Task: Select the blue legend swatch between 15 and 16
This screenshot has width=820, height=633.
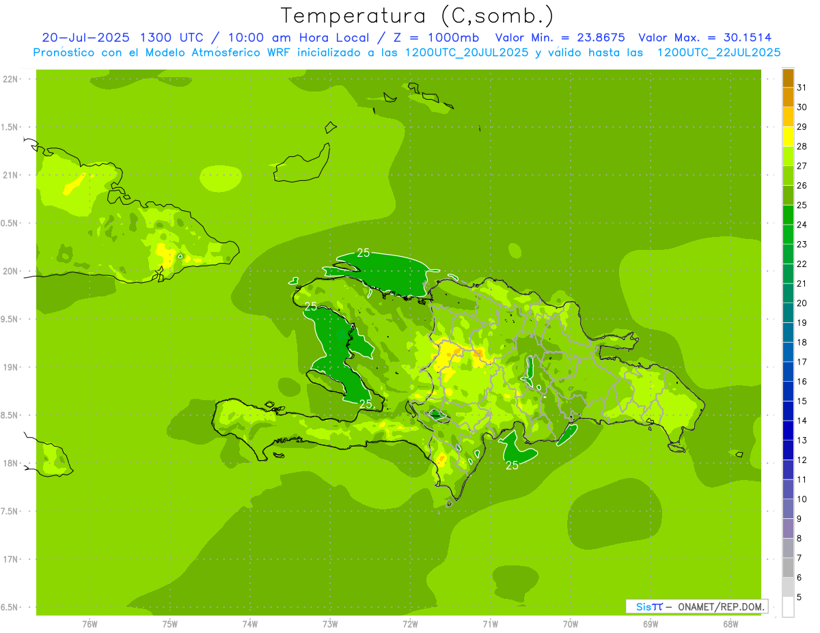Action: click(788, 391)
